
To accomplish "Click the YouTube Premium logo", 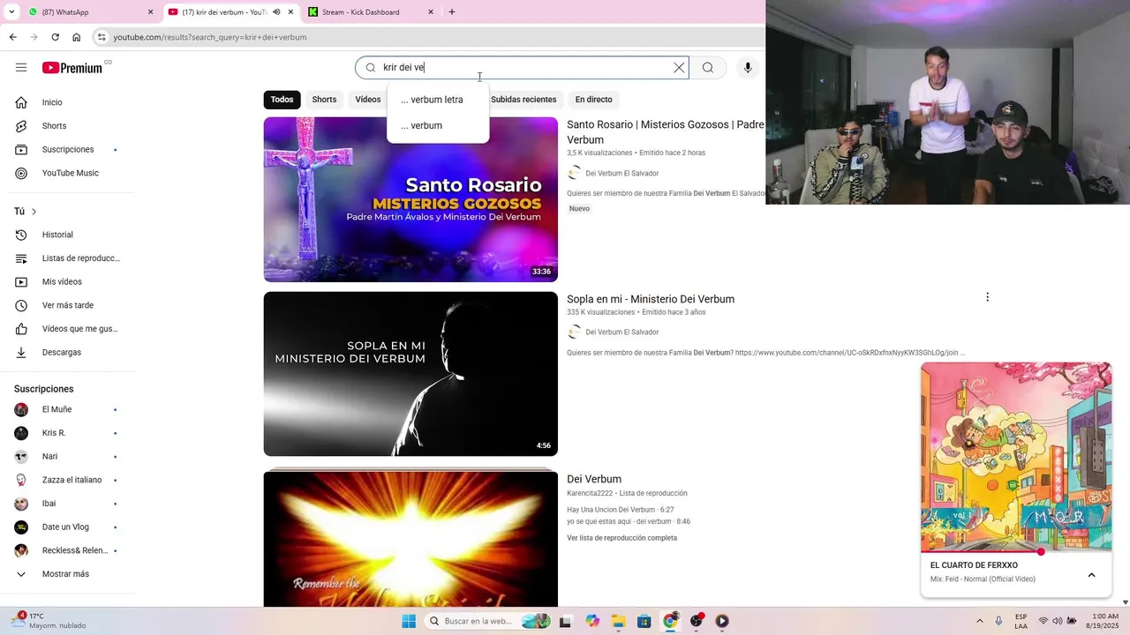I will coord(72,68).
